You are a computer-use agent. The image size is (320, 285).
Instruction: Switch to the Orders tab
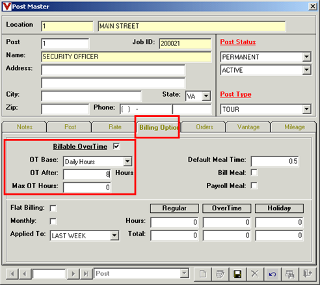[x=204, y=127]
